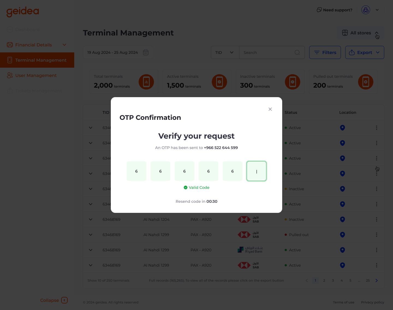Click the Pulled out terminals card icon
This screenshot has height=310, width=393.
(x=366, y=82)
